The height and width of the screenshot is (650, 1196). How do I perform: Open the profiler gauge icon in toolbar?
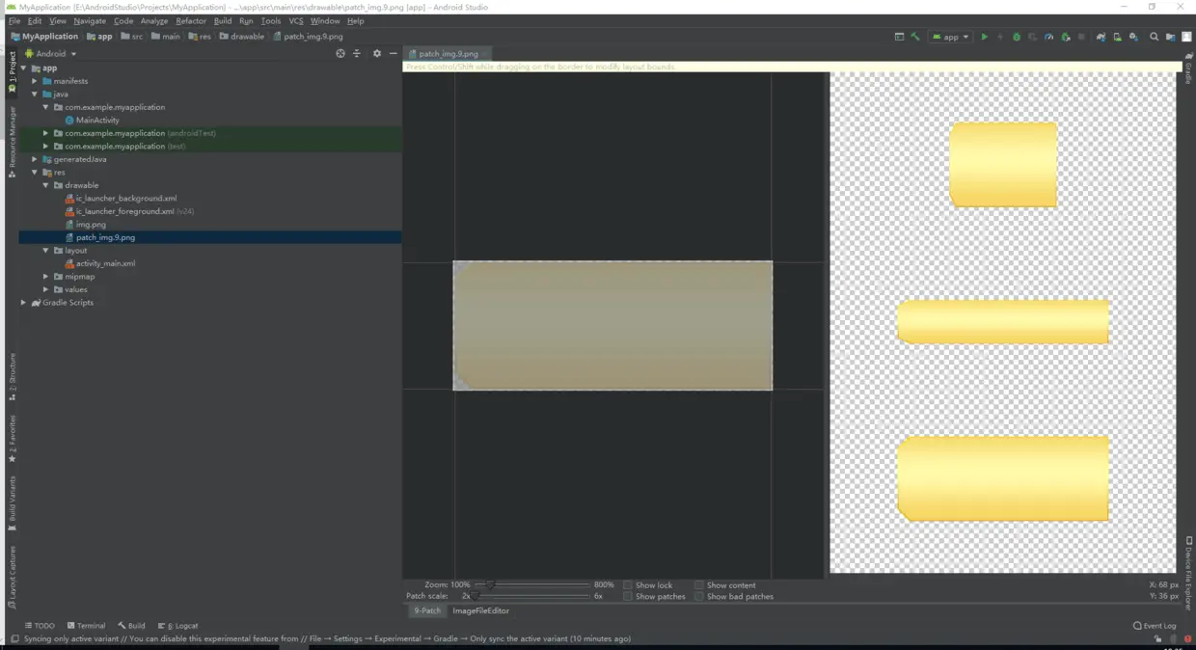[1048, 37]
